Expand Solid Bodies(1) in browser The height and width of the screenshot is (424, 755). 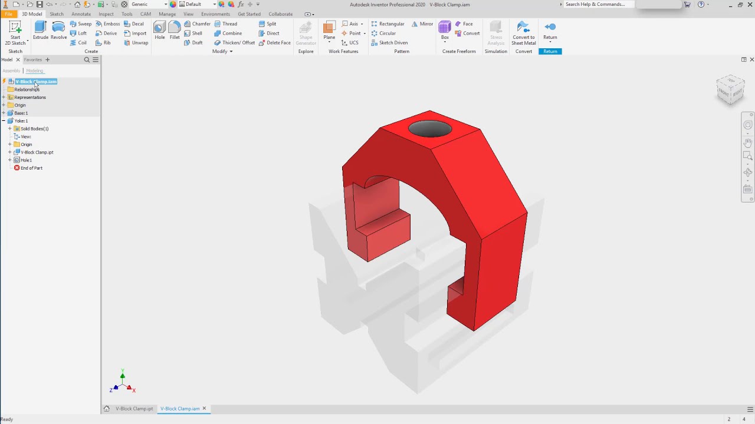coord(10,128)
